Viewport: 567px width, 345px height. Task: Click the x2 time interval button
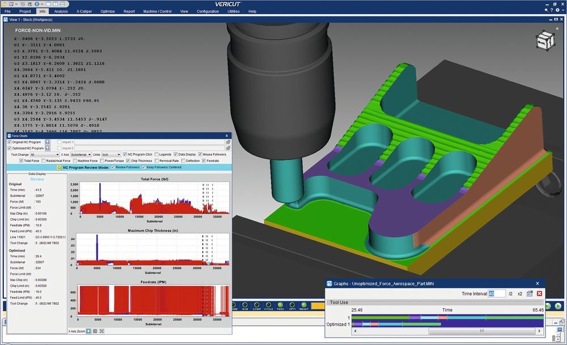(x=520, y=293)
